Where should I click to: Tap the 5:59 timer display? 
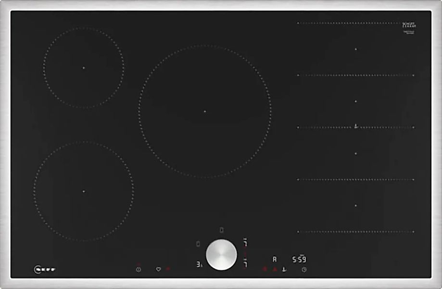click(300, 259)
